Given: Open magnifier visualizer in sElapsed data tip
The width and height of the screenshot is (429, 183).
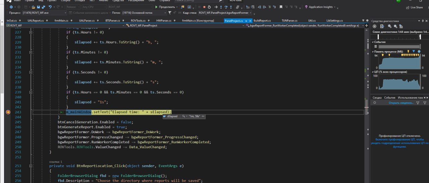Looking at the screenshot, I should point(184,116).
